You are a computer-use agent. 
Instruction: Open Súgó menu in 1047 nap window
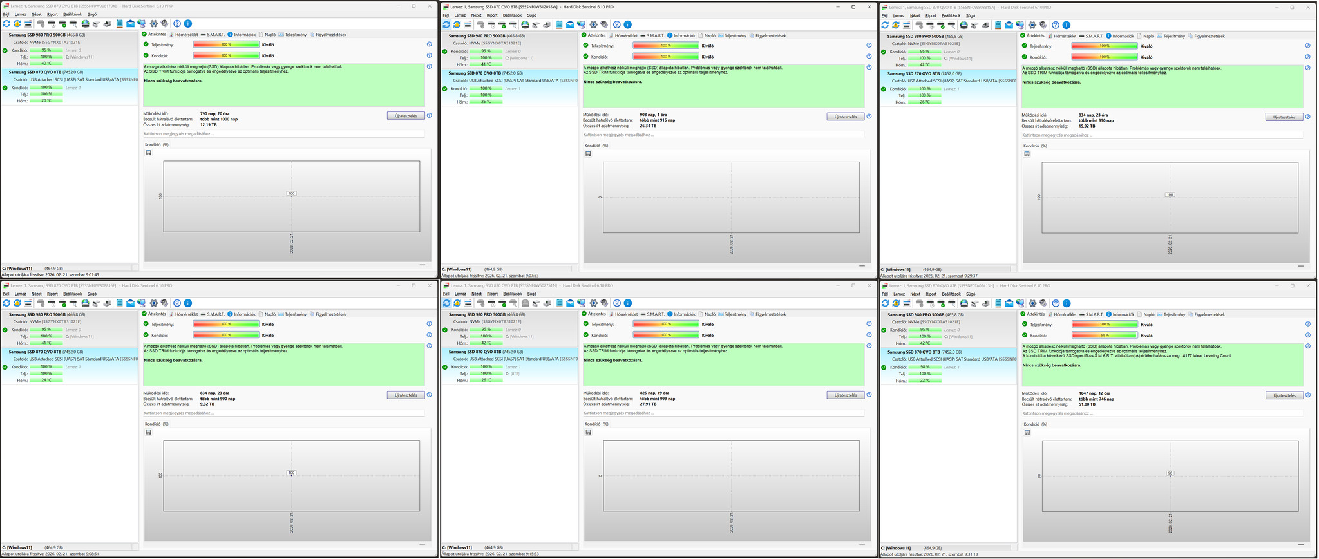coord(971,294)
